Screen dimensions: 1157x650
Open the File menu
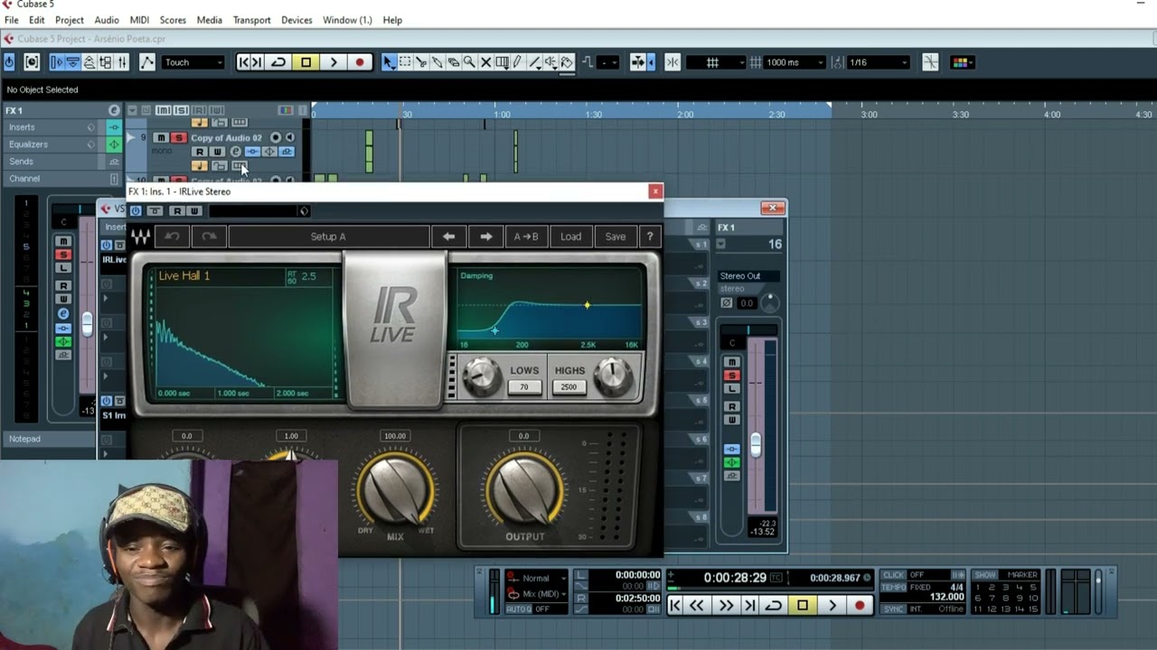point(12,20)
